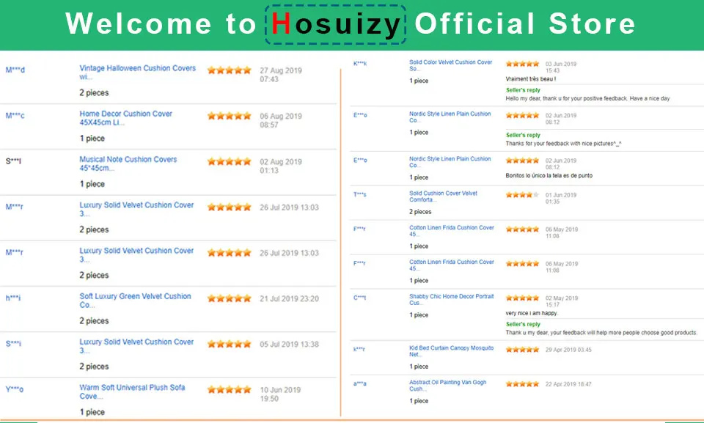Select the date '01 Jun 2019 01:35'
The image size is (704, 423).
click(x=561, y=198)
